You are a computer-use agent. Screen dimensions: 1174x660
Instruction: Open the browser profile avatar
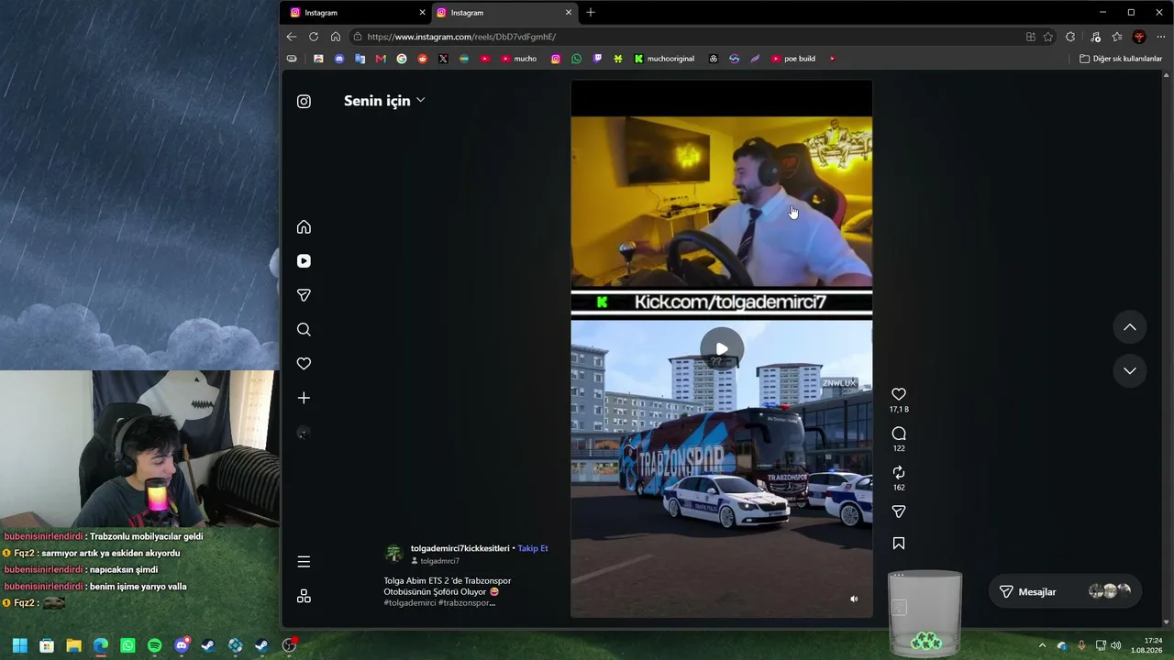[1139, 37]
